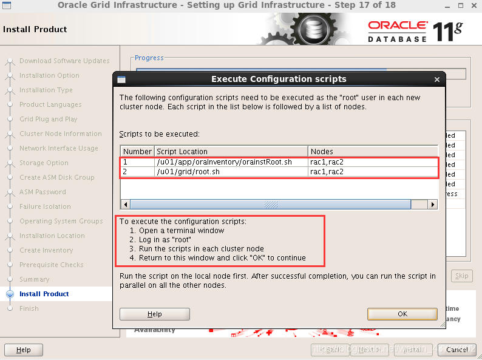
Task: Click script number 1 cell
Action: pyautogui.click(x=137, y=162)
